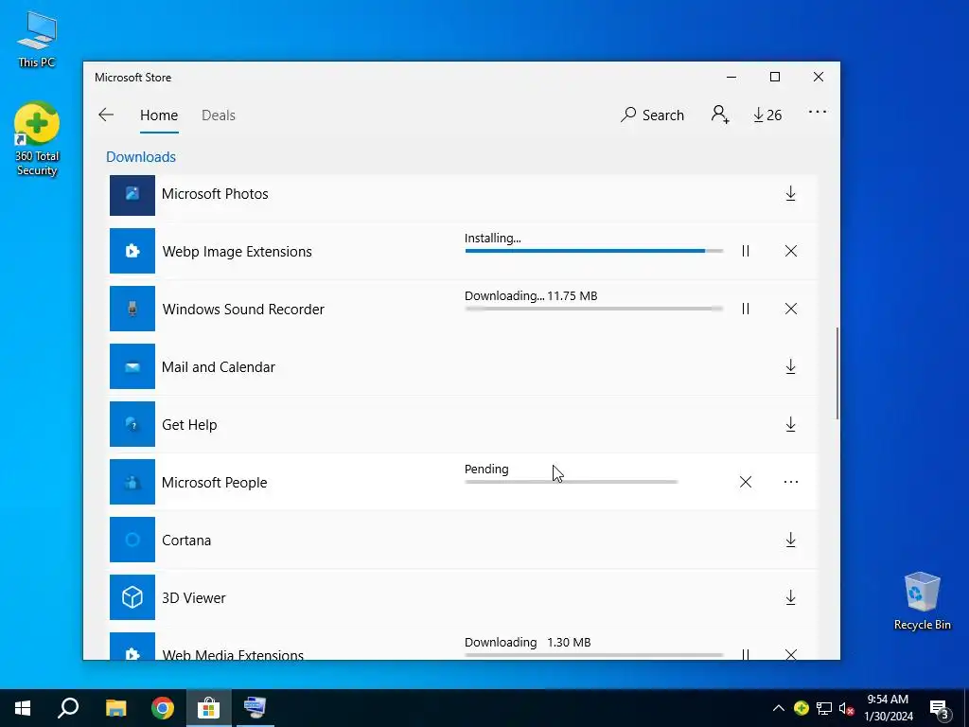969x727 pixels.
Task: Download Get Help update
Action: pyautogui.click(x=790, y=425)
